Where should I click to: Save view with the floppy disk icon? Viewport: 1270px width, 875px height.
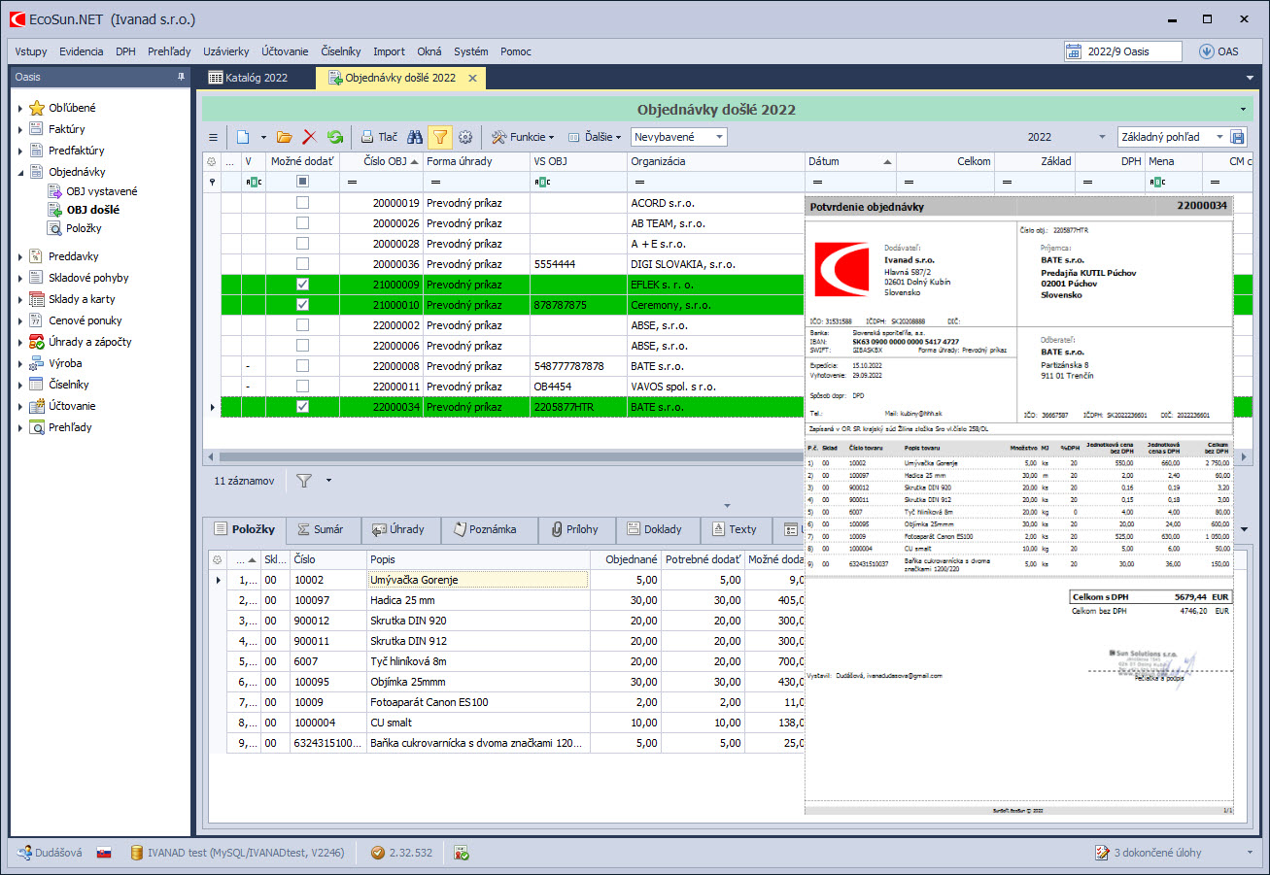click(x=1238, y=138)
